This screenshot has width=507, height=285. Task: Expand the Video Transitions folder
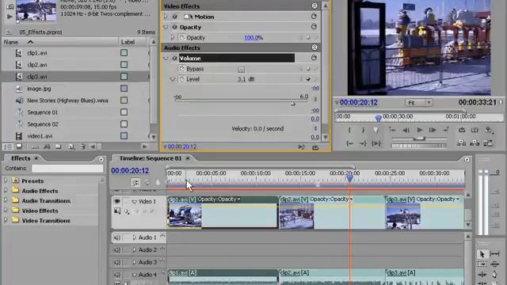pyautogui.click(x=6, y=220)
